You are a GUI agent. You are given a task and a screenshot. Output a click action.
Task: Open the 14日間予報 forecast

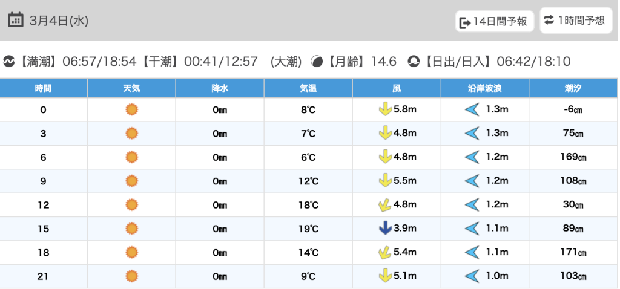click(494, 22)
